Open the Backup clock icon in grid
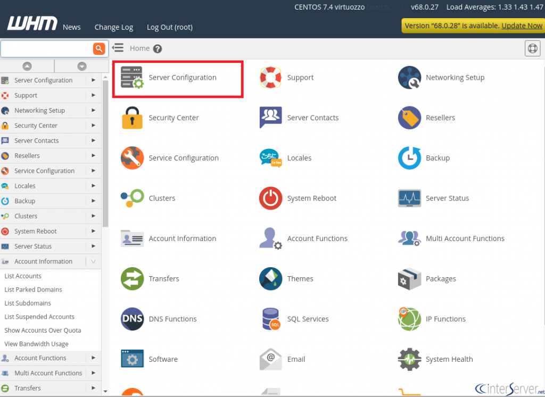Screen dimensions: 545x397 [409, 158]
